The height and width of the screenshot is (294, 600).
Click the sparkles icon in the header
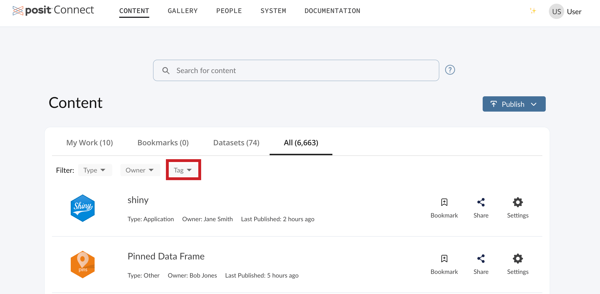click(533, 11)
